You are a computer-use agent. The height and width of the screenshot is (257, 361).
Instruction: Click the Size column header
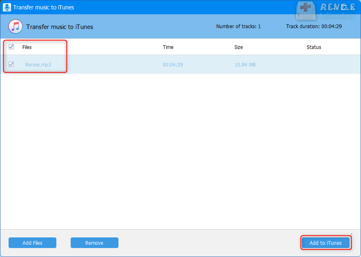coord(238,47)
